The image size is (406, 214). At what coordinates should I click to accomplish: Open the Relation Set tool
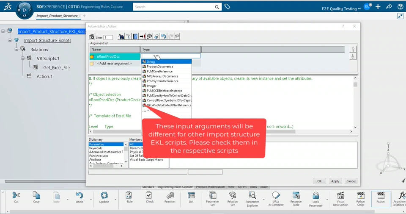[233, 195]
